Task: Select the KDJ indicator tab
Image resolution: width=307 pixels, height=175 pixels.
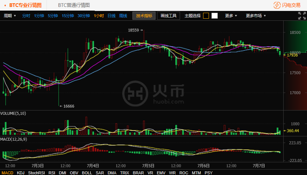Action: pos(20,173)
